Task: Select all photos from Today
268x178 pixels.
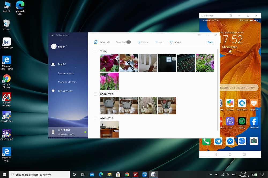Action: (x=96, y=51)
